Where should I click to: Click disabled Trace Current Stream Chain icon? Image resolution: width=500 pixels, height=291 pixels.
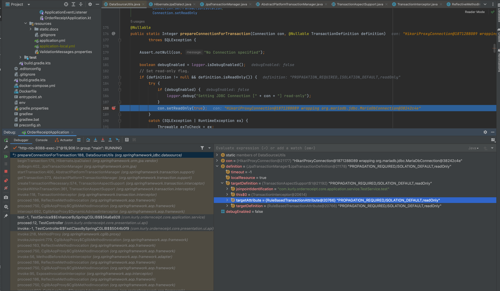pyautogui.click(x=134, y=140)
